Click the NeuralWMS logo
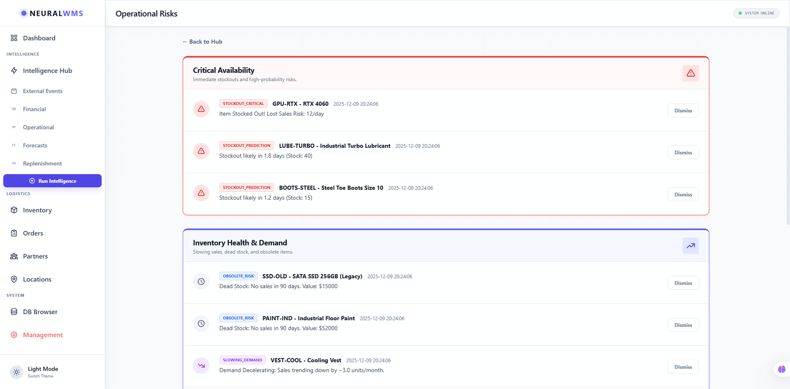790x389 pixels. [x=52, y=13]
